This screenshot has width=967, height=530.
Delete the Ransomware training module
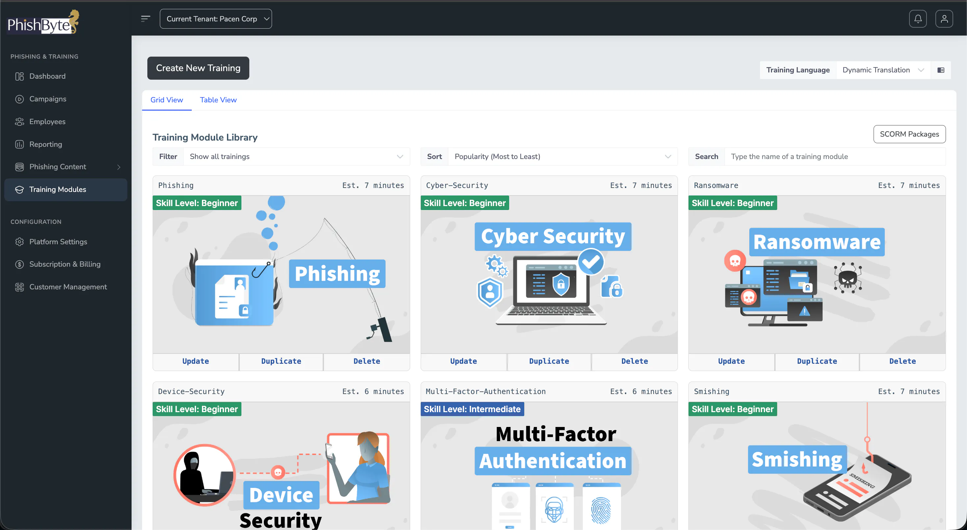[903, 361]
